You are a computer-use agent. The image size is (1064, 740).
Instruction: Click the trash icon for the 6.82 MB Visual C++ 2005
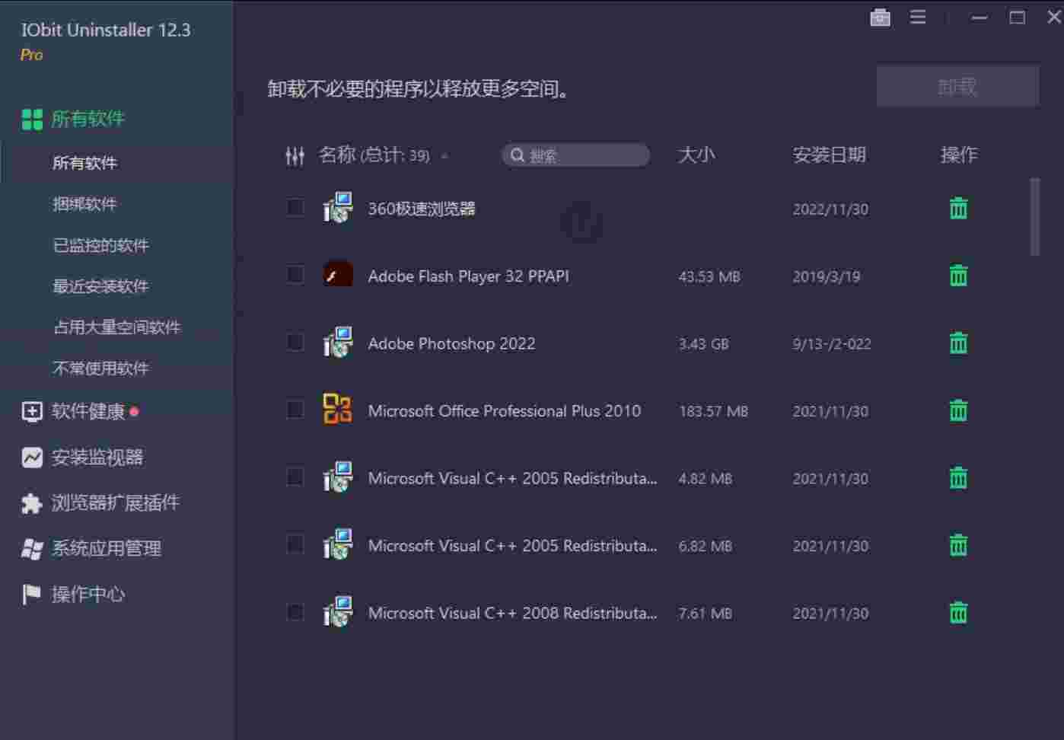coord(958,545)
